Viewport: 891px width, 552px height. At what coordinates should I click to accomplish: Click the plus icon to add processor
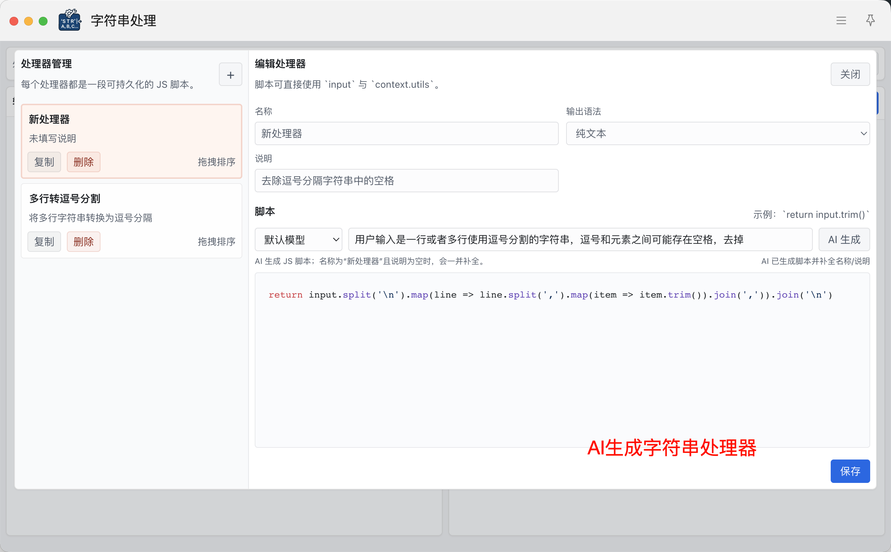(230, 75)
